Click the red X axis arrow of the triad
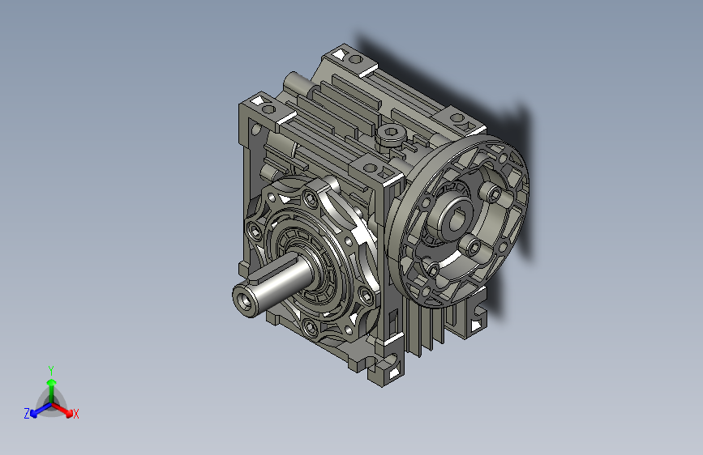Viewport: 703px width, 455px height. (x=63, y=410)
